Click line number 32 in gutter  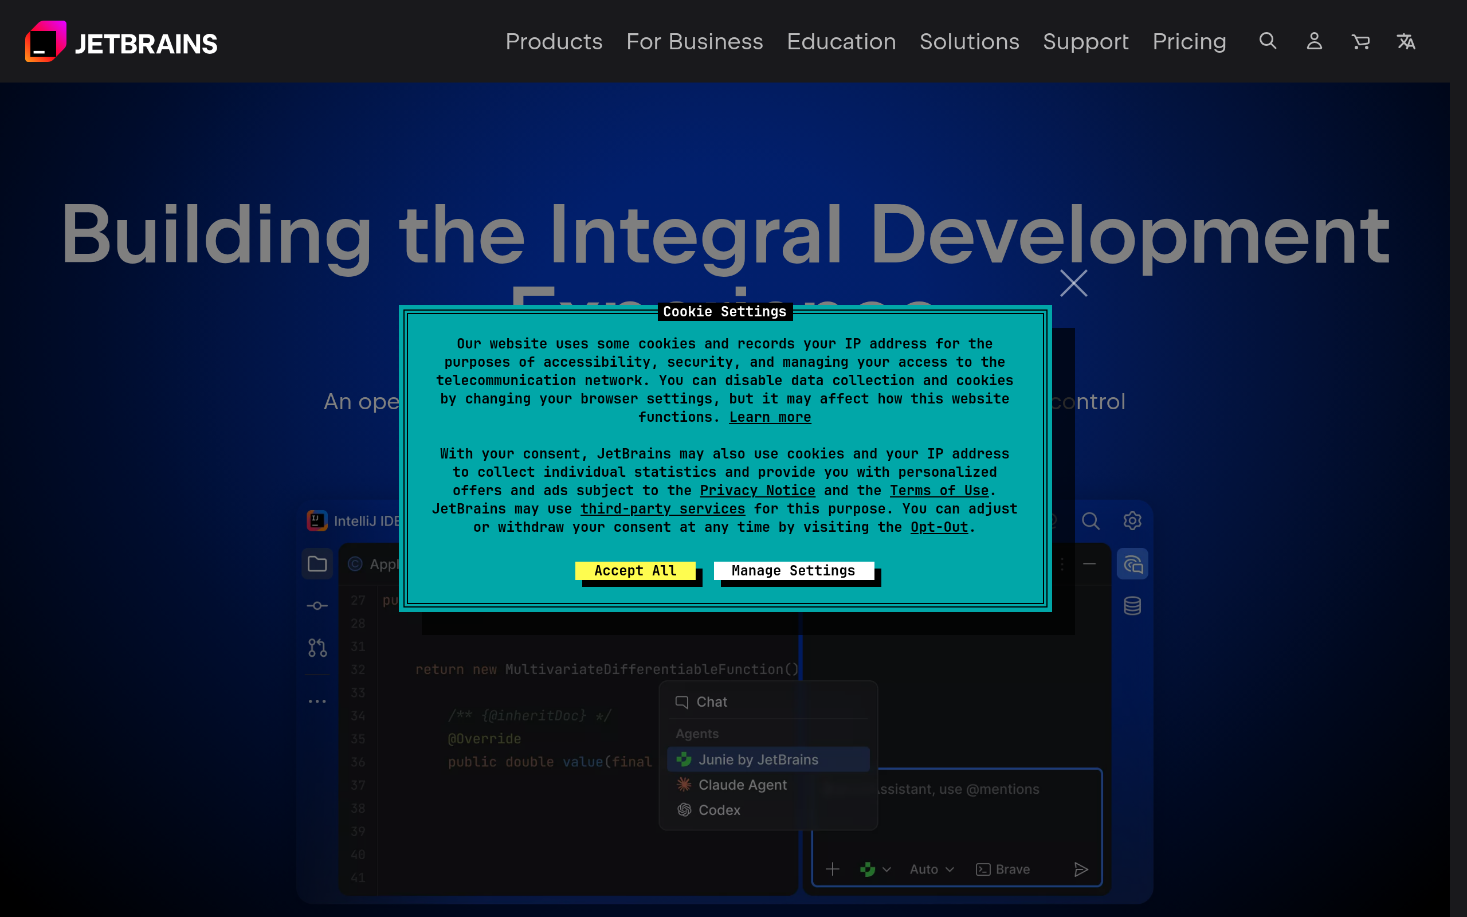click(x=358, y=669)
